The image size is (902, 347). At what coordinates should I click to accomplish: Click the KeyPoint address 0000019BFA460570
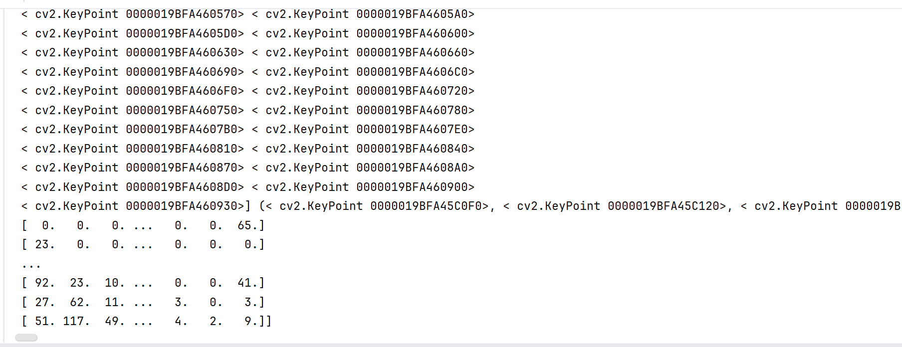182,14
